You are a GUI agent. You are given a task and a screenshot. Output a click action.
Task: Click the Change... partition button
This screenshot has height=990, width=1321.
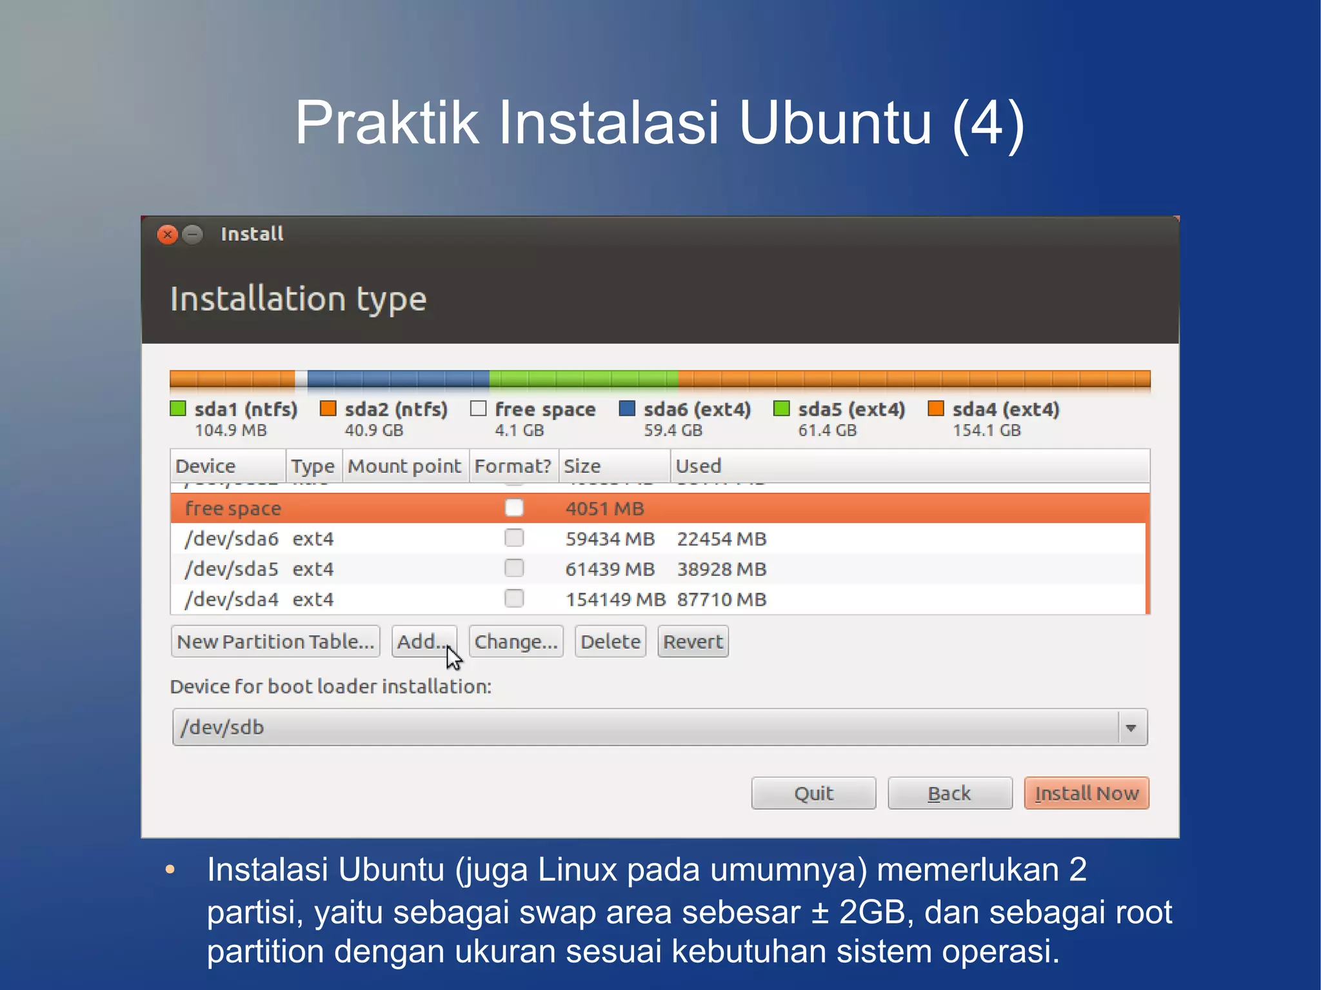(516, 642)
